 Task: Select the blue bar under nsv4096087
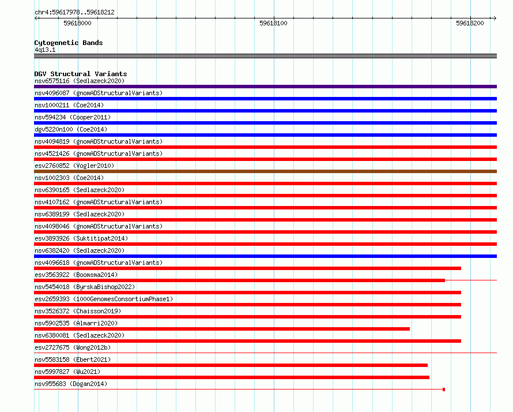(x=265, y=99)
